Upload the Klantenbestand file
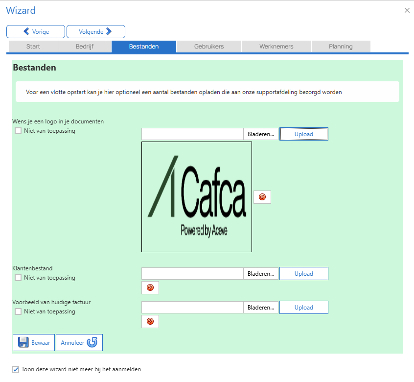 [304, 273]
